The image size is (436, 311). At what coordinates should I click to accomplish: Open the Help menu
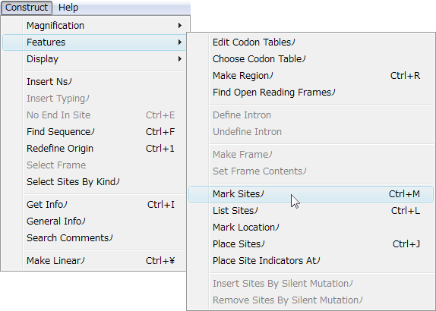[x=68, y=8]
